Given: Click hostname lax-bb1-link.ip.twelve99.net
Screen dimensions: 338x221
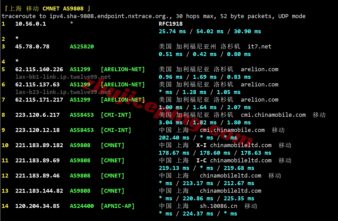Looking at the screenshot, I should [63, 77].
